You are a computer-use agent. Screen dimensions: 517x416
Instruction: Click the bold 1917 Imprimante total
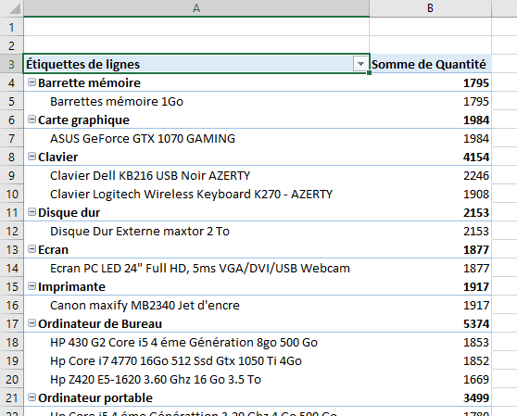(476, 287)
